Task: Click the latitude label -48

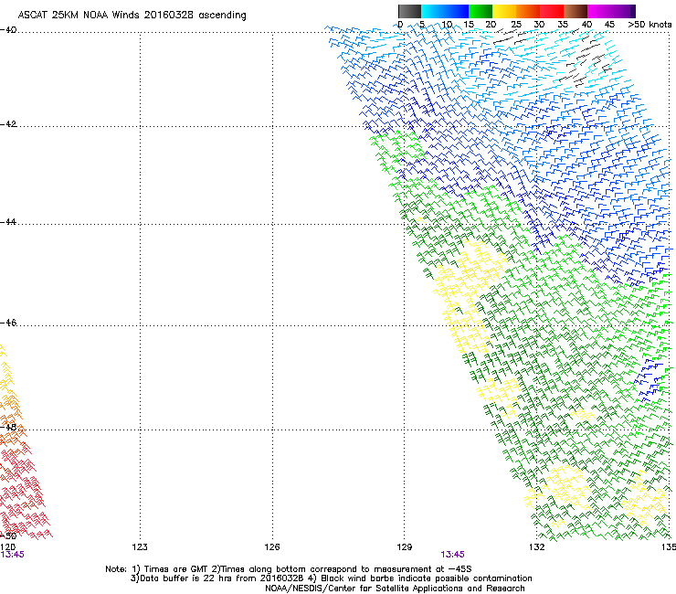Action: 8,427
